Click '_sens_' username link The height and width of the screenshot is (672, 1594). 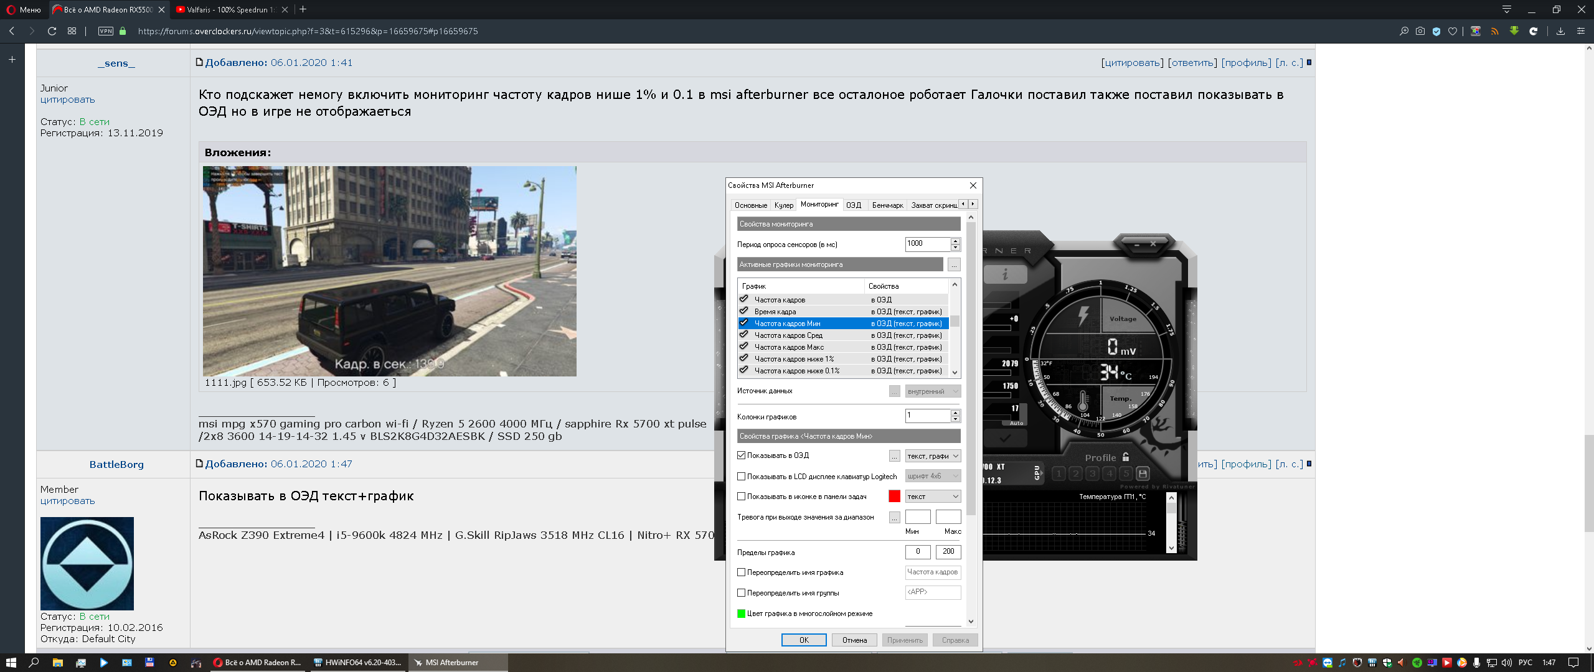tap(116, 63)
